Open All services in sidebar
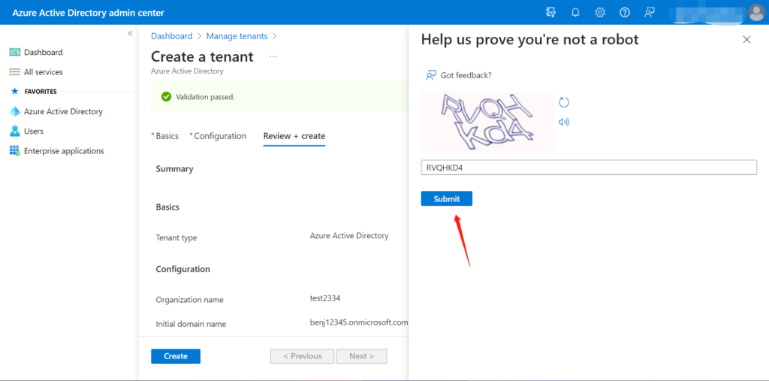 click(x=43, y=71)
